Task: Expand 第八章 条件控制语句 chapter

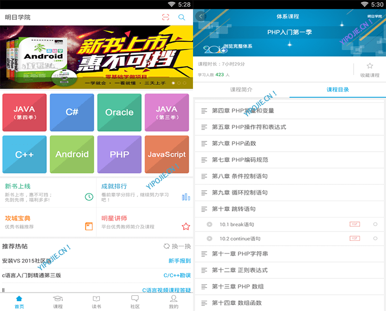Action: coord(289,176)
